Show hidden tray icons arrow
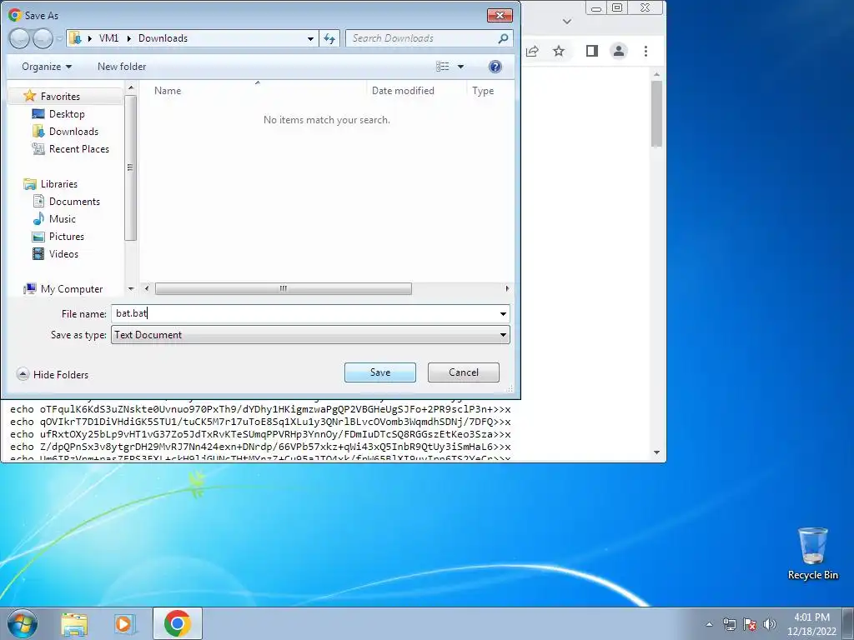854x640 pixels. click(x=709, y=624)
